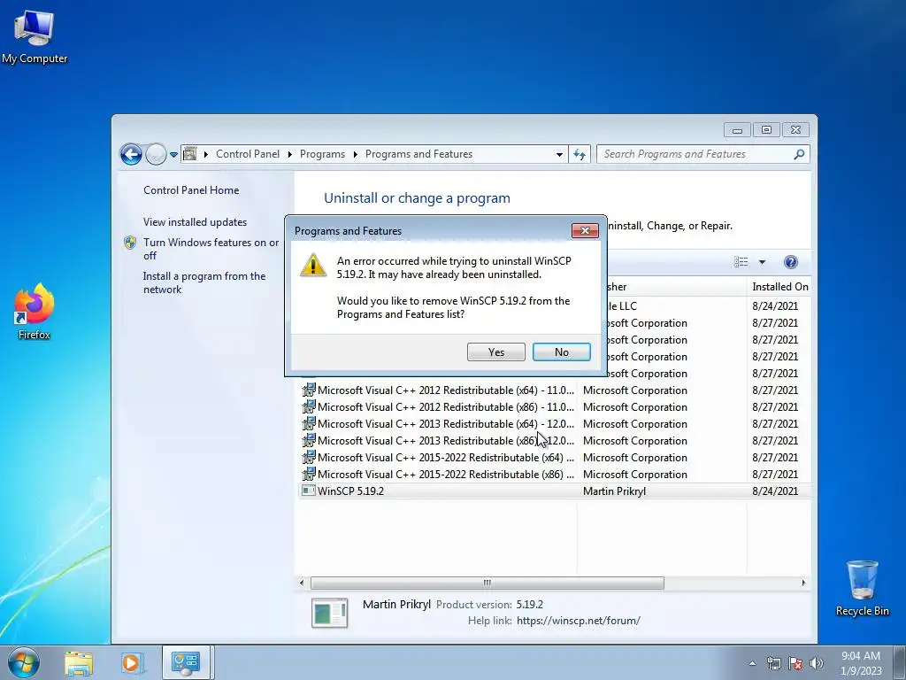This screenshot has width=906, height=680.
Task: Expand the arrow after Control Panel breadcrumb
Action: pyautogui.click(x=289, y=154)
